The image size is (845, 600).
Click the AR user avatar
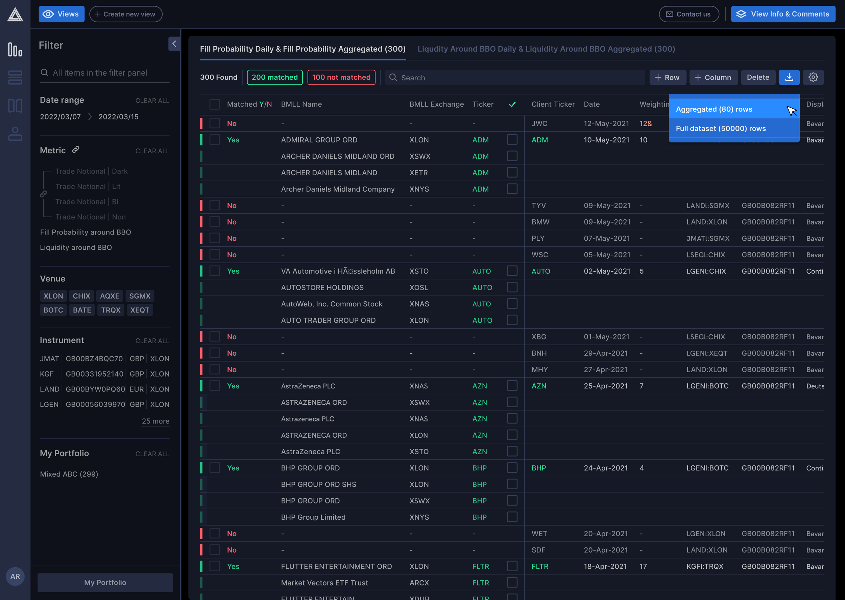click(15, 576)
